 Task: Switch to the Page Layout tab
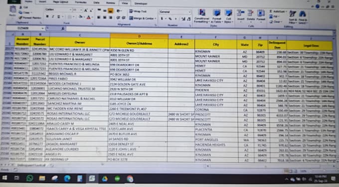coord(61,2)
